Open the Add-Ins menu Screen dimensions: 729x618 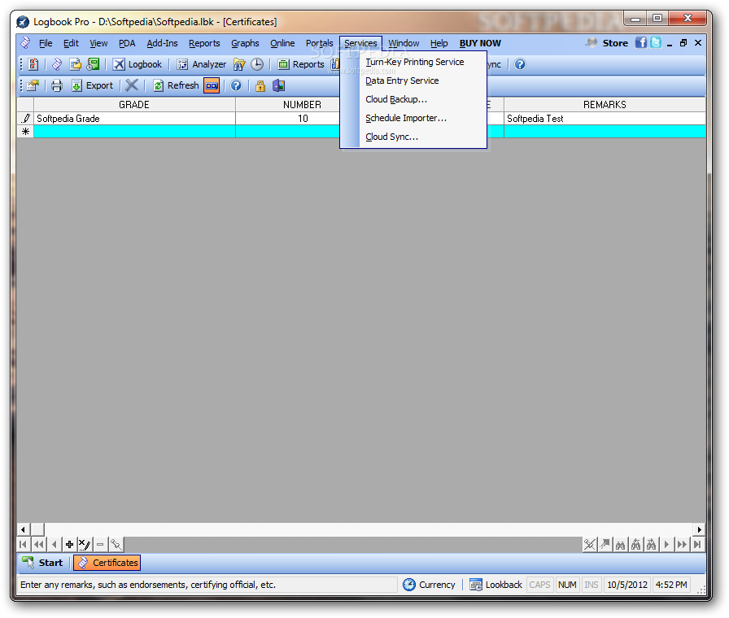[162, 43]
